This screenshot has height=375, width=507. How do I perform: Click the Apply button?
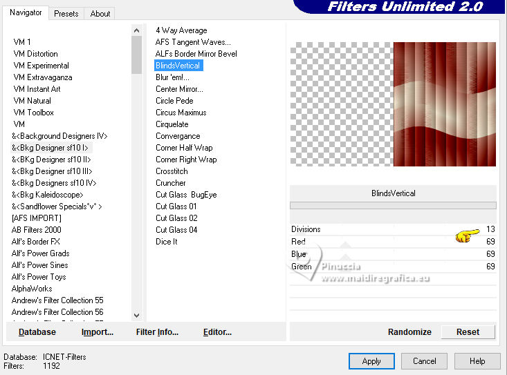pyautogui.click(x=371, y=360)
